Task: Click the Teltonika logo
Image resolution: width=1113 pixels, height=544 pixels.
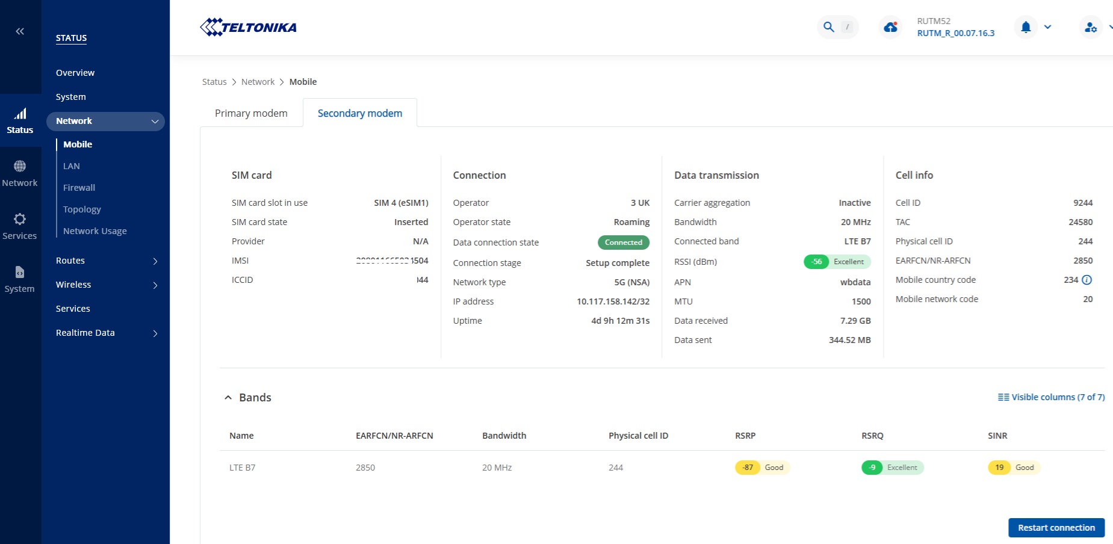Action: point(247,26)
